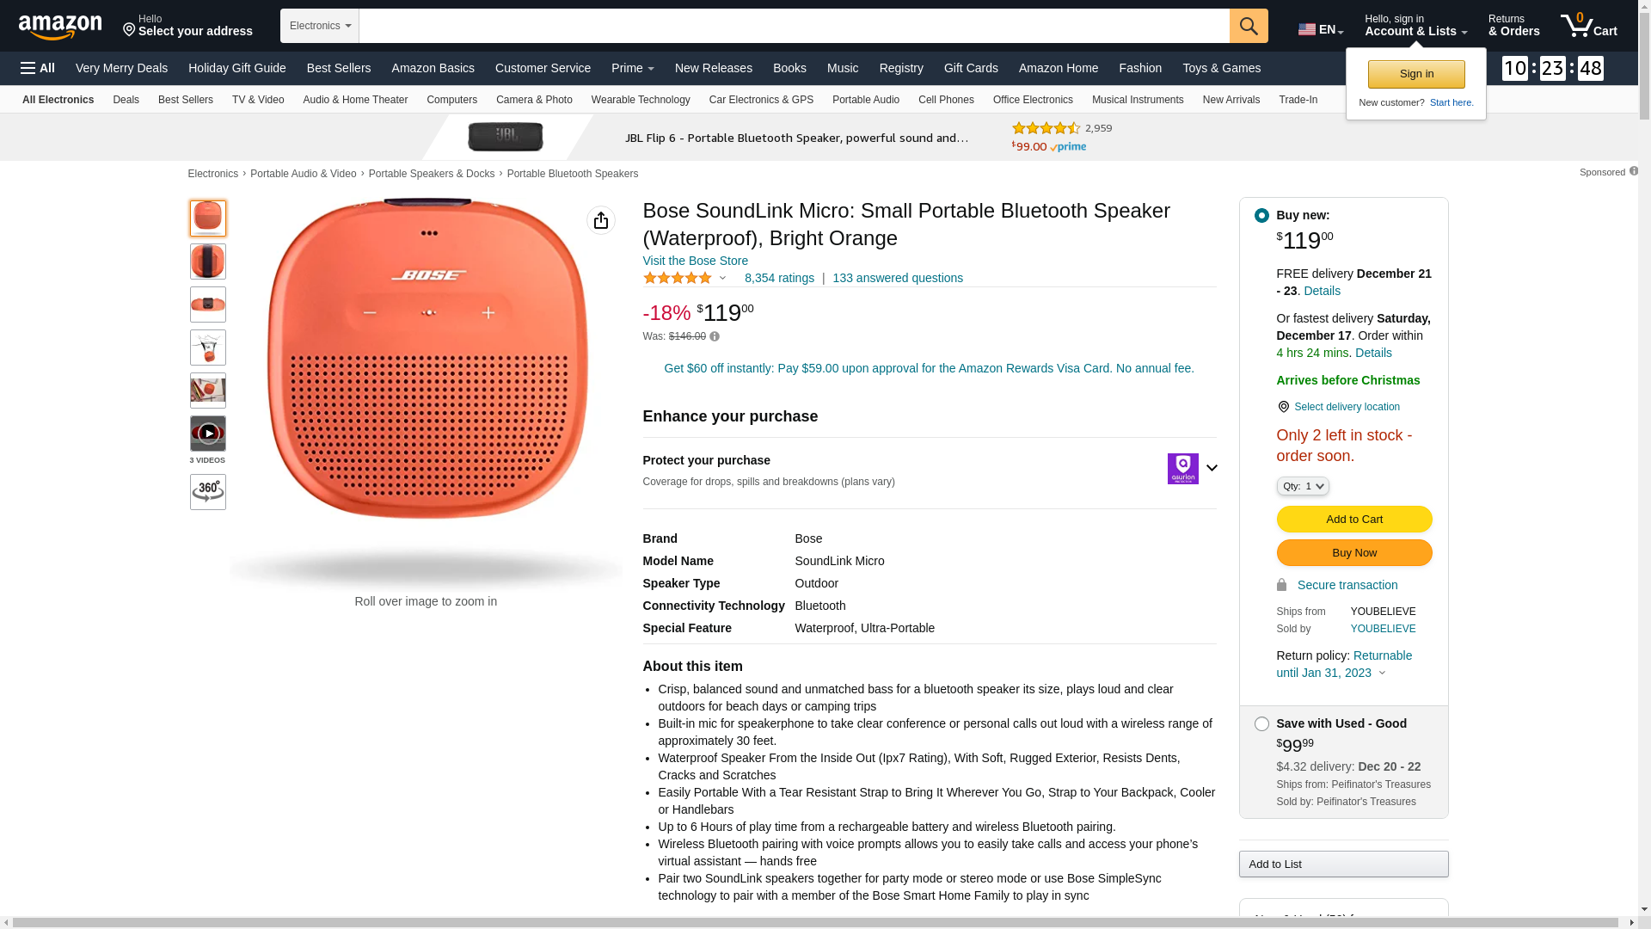Open the shopping cart
This screenshot has width=1651, height=929.
(1588, 26)
